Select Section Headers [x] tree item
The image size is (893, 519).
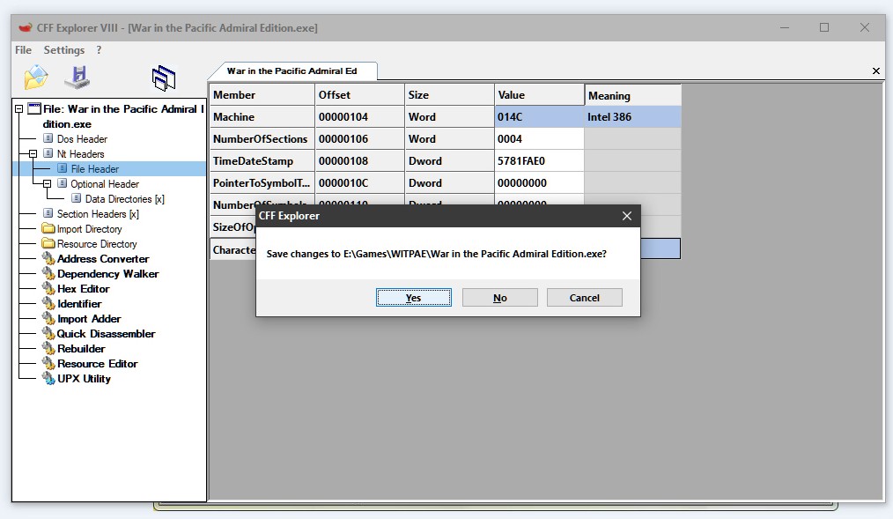98,213
